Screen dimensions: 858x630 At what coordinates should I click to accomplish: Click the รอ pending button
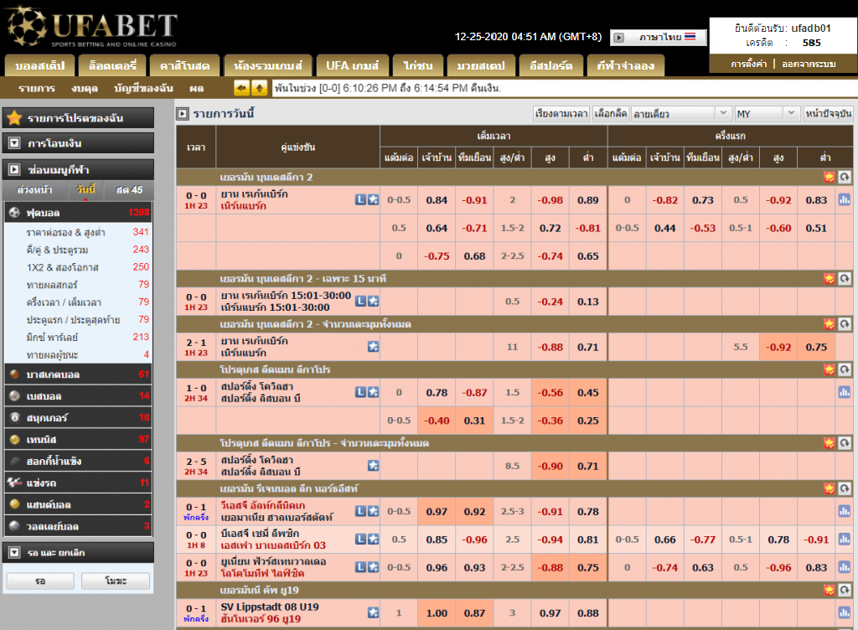coord(40,581)
